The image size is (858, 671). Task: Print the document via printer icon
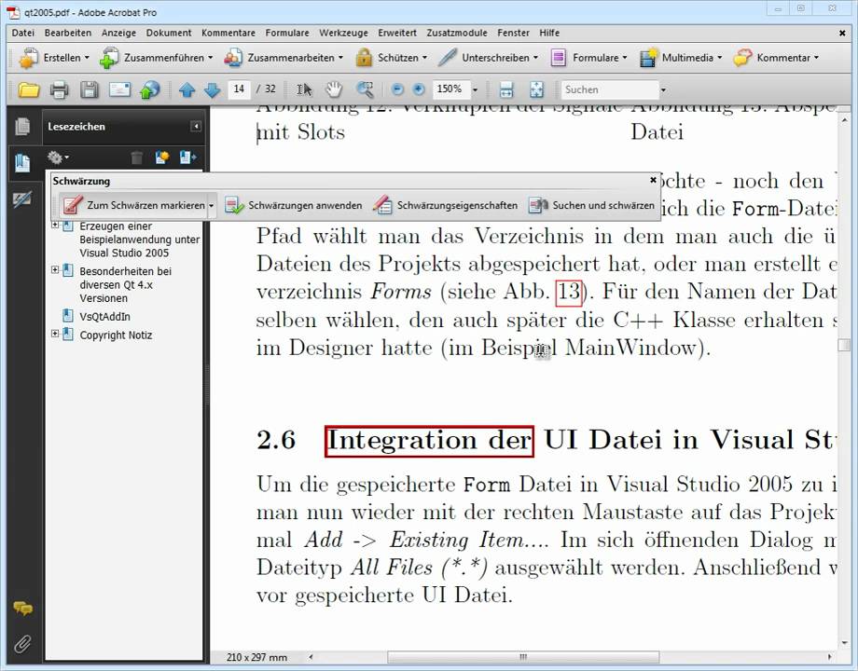pos(59,89)
